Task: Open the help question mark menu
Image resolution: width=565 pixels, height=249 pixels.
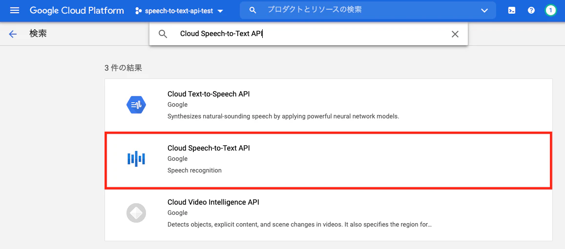Action: click(531, 10)
